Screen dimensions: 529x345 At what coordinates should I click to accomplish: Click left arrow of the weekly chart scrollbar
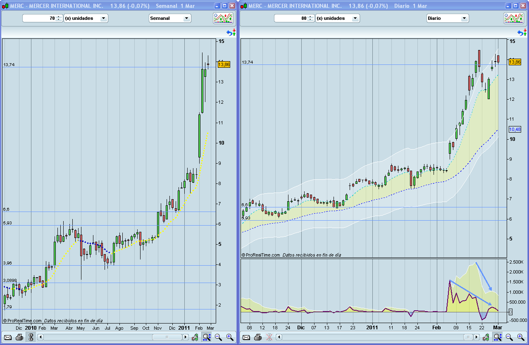click(41, 337)
